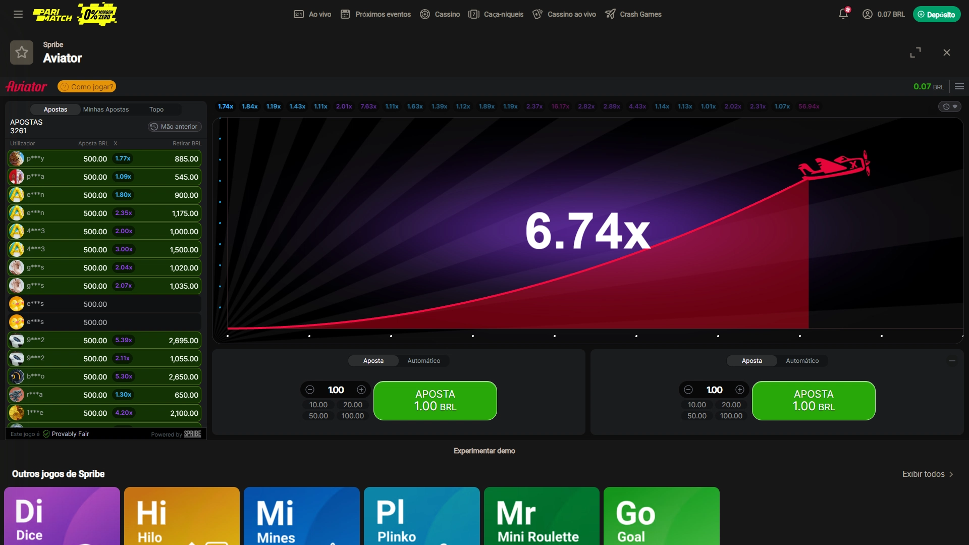Open Caça-níqueis slots

pyautogui.click(x=496, y=14)
